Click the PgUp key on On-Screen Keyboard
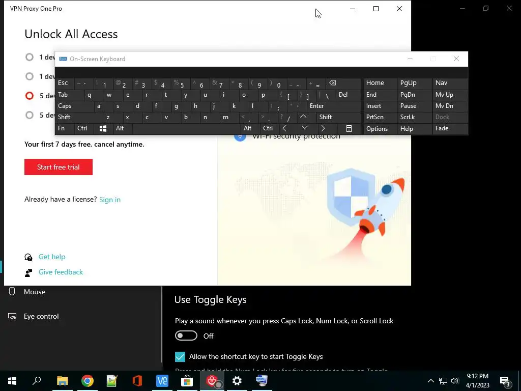This screenshot has width=521, height=391. click(x=414, y=83)
